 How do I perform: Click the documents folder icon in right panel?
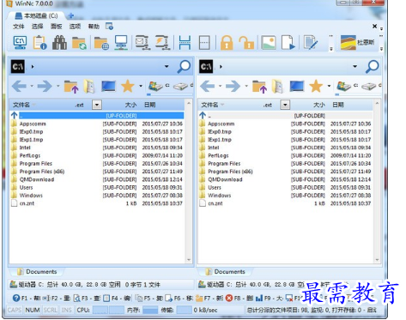tap(277, 86)
